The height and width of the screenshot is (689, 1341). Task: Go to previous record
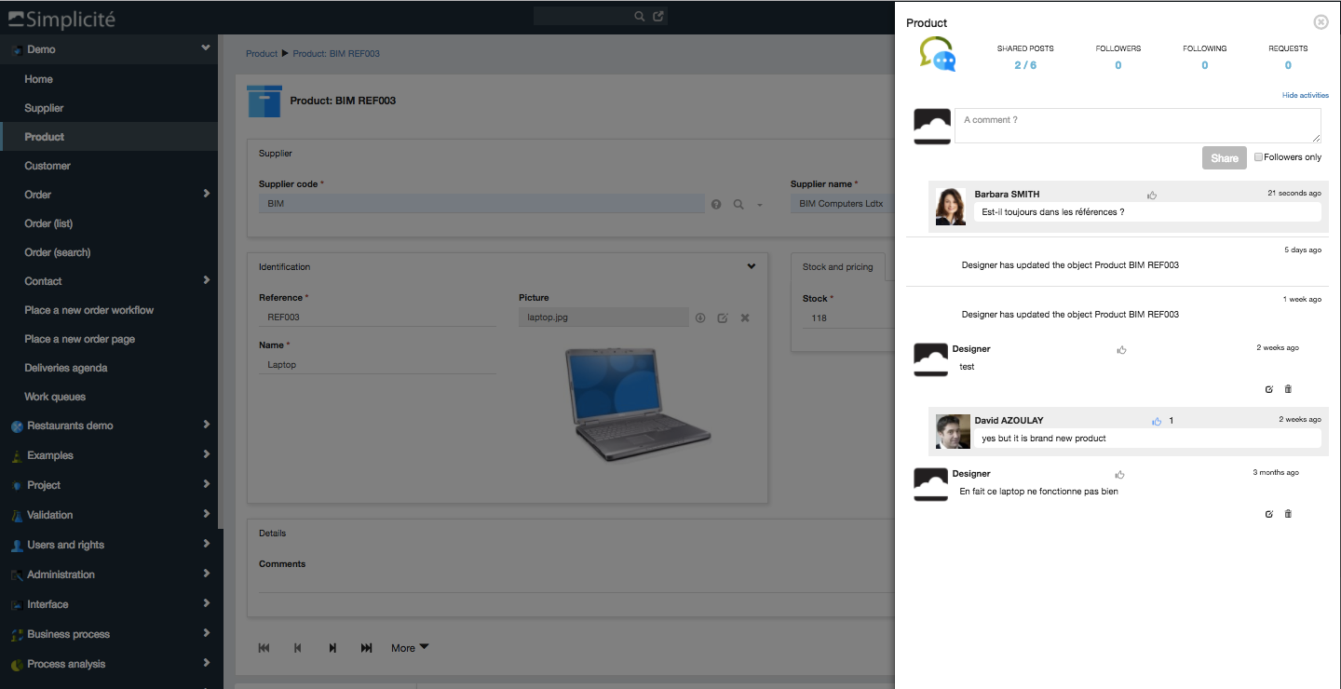[x=298, y=648]
